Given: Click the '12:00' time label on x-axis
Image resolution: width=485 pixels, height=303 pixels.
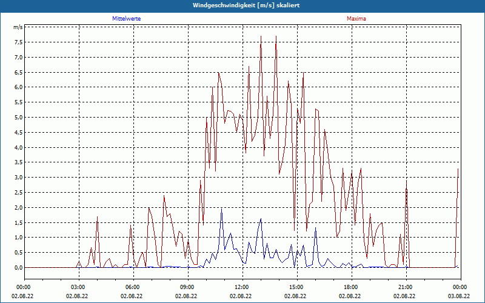Looking at the screenshot, I should pyautogui.click(x=243, y=287).
